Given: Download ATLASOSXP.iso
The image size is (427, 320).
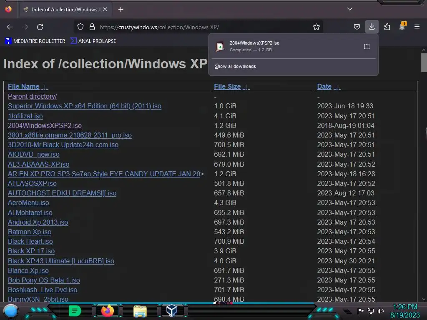Looking at the screenshot, I should [x=32, y=183].
